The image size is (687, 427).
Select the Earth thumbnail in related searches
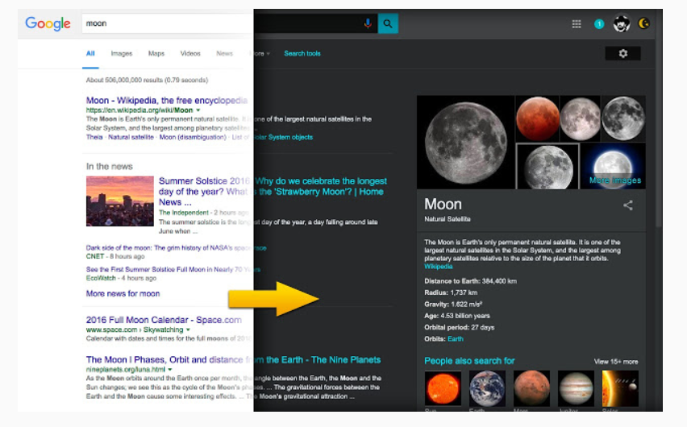click(487, 388)
